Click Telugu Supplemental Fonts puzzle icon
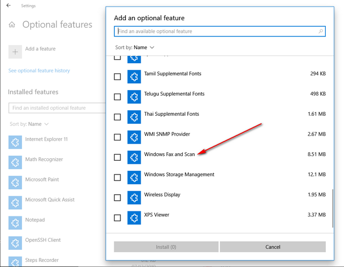Screen dimensions: 344x267 tap(134, 97)
